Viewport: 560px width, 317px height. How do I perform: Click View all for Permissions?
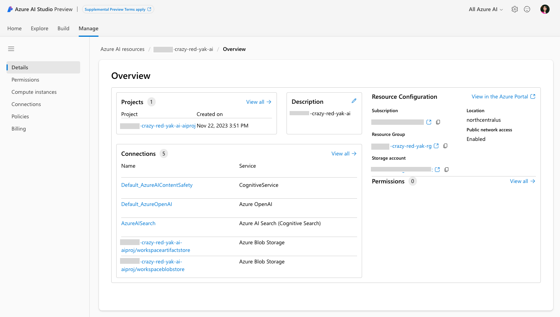click(x=522, y=181)
